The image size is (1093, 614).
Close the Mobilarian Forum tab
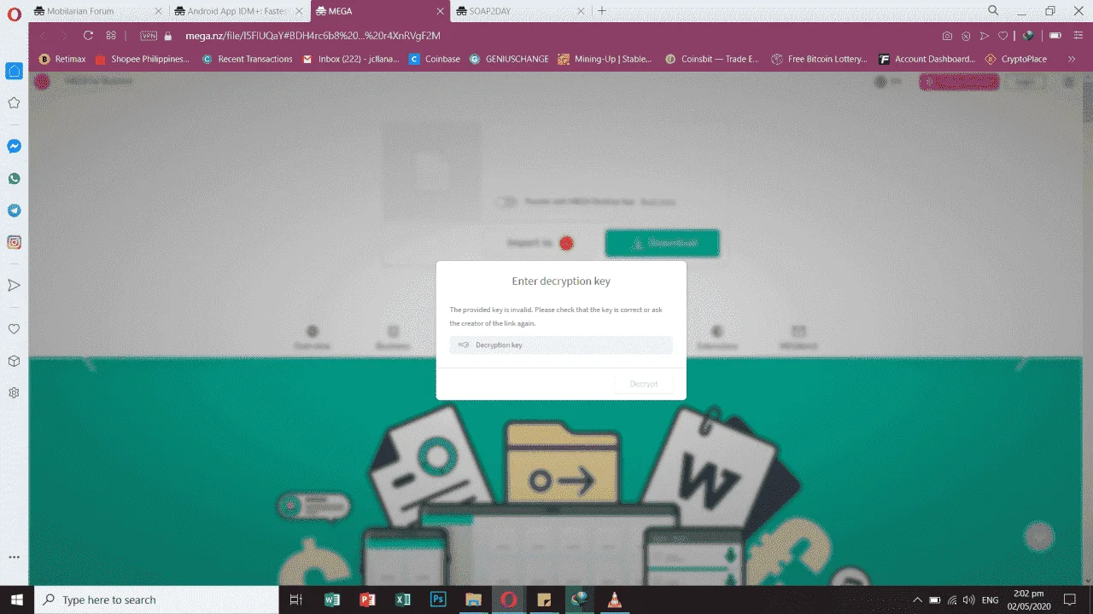pos(158,11)
